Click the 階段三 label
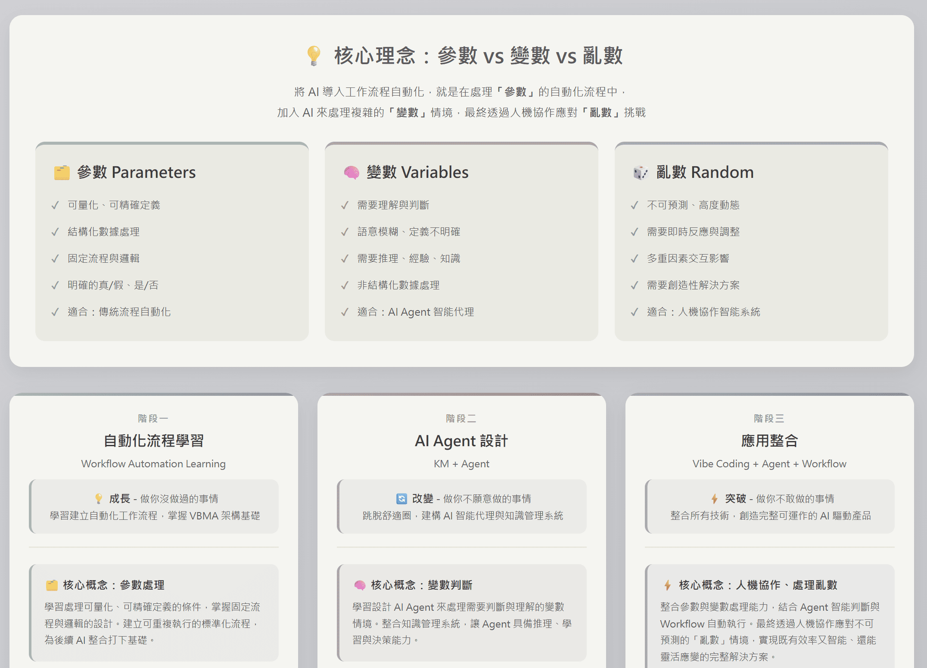The width and height of the screenshot is (927, 668). tap(769, 418)
